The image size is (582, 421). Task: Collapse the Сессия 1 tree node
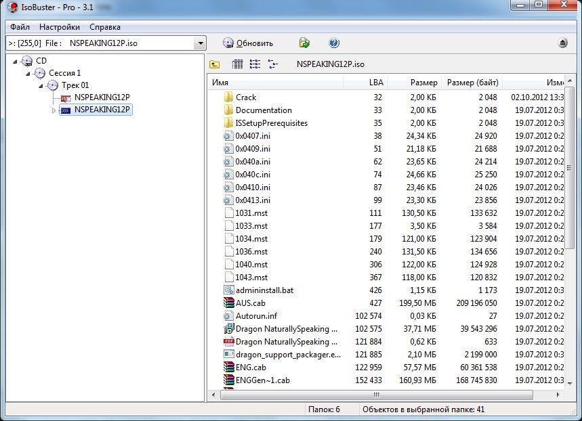pyautogui.click(x=28, y=73)
